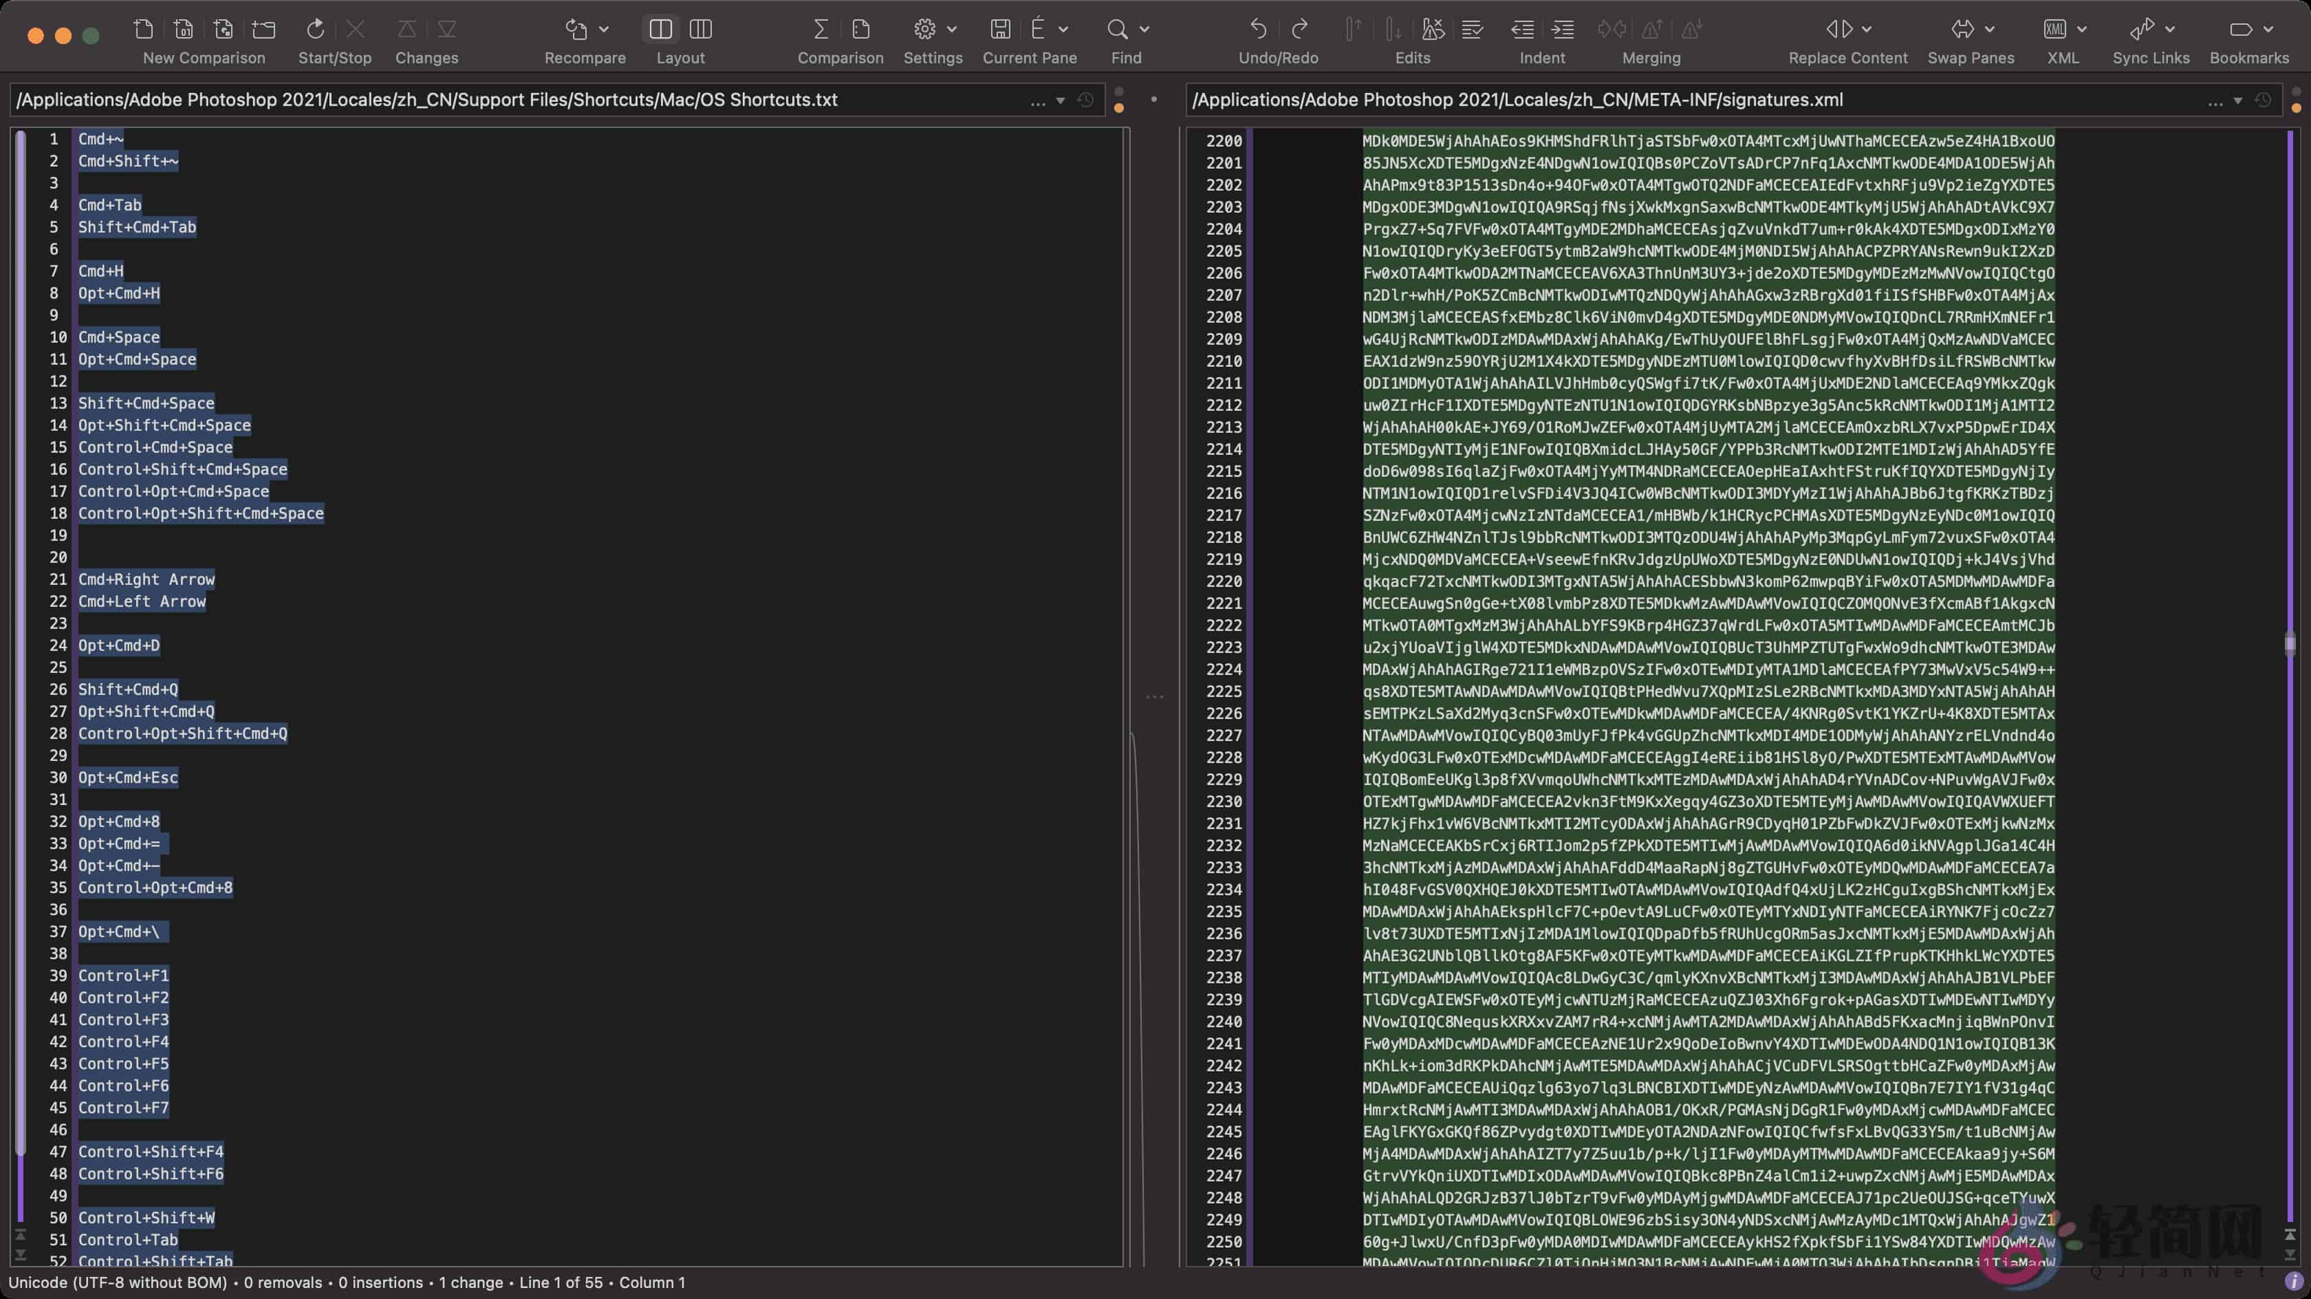
Task: Click the Sync Links icon
Action: tap(2144, 29)
